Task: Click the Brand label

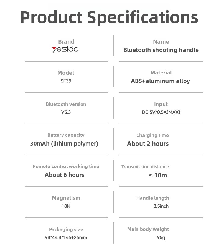Action: click(66, 42)
